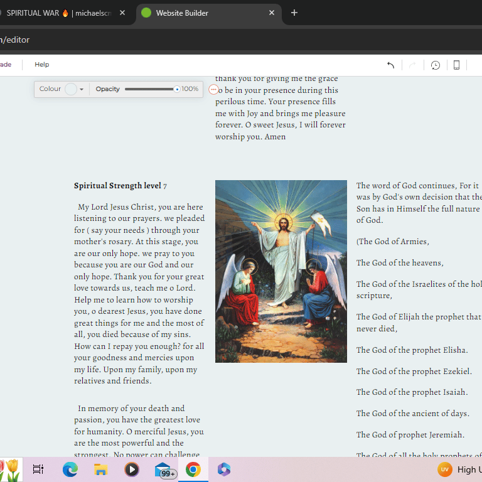Expand the Colour dropdown arrow
482x482 pixels.
[82, 90]
